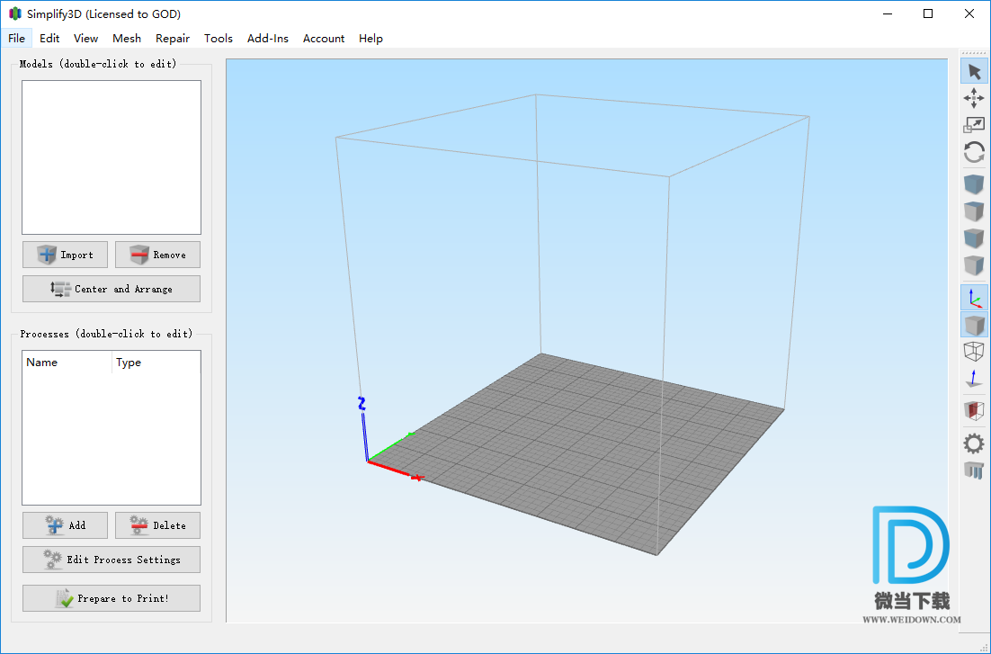Open Edit Process Settings

click(x=112, y=560)
